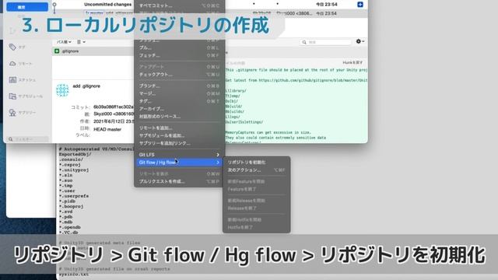
Task: Open the パス順 sort dropdown
Action: click(x=64, y=42)
